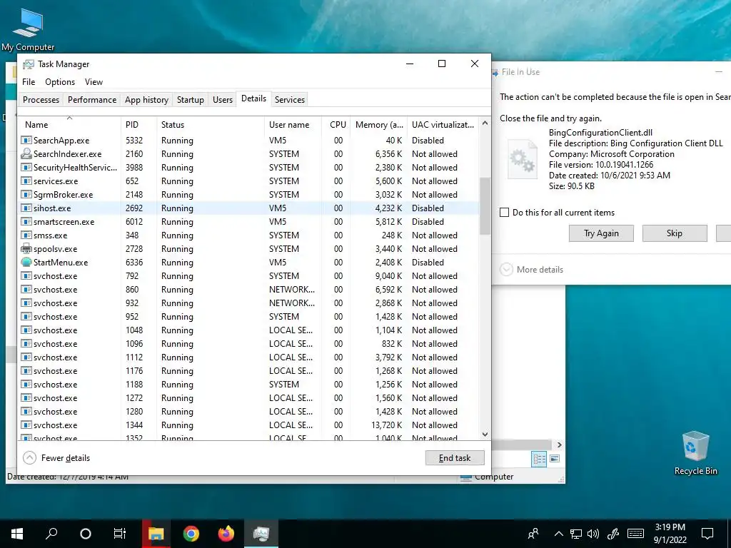Sort by CPU column header
Screen dimensions: 731x548
tap(336, 124)
